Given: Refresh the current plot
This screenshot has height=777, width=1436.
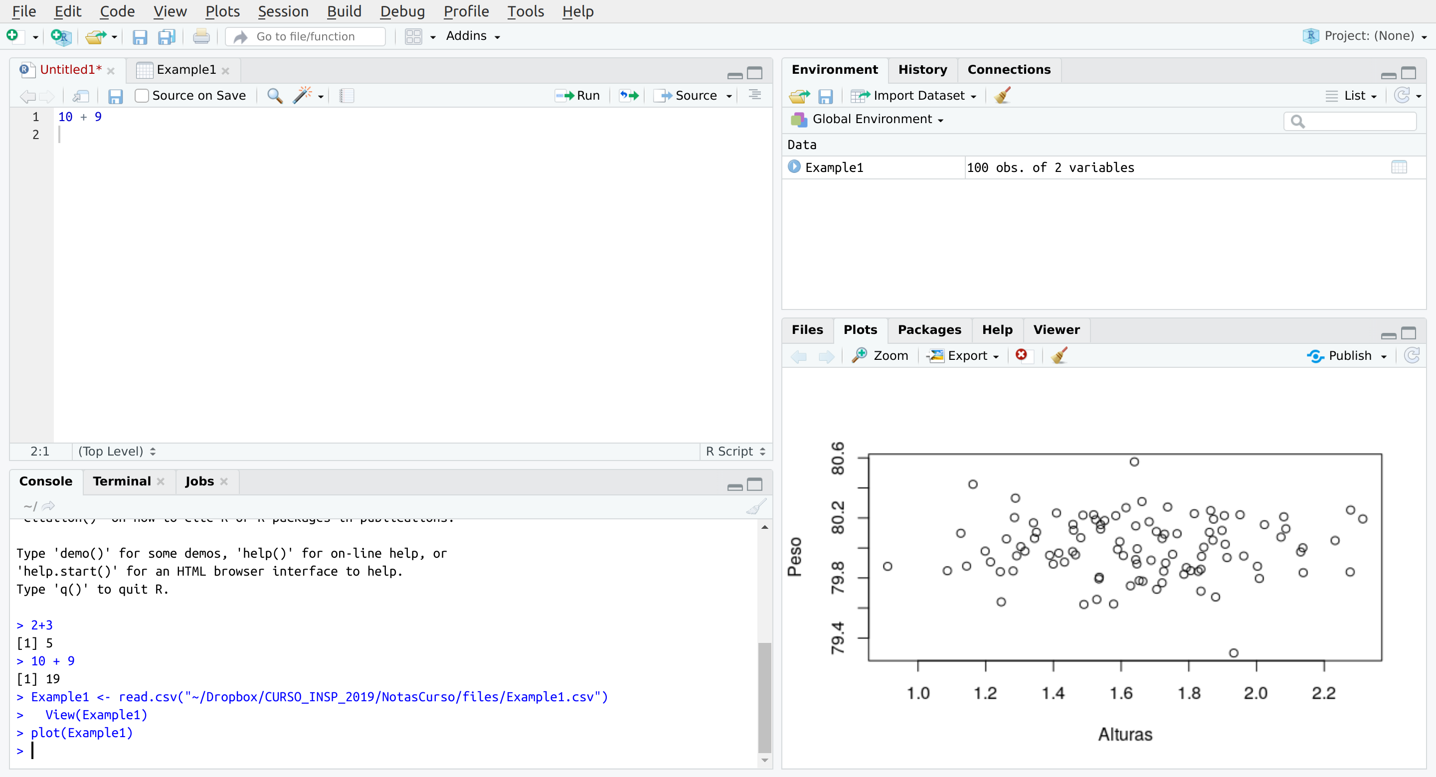Looking at the screenshot, I should coord(1412,355).
